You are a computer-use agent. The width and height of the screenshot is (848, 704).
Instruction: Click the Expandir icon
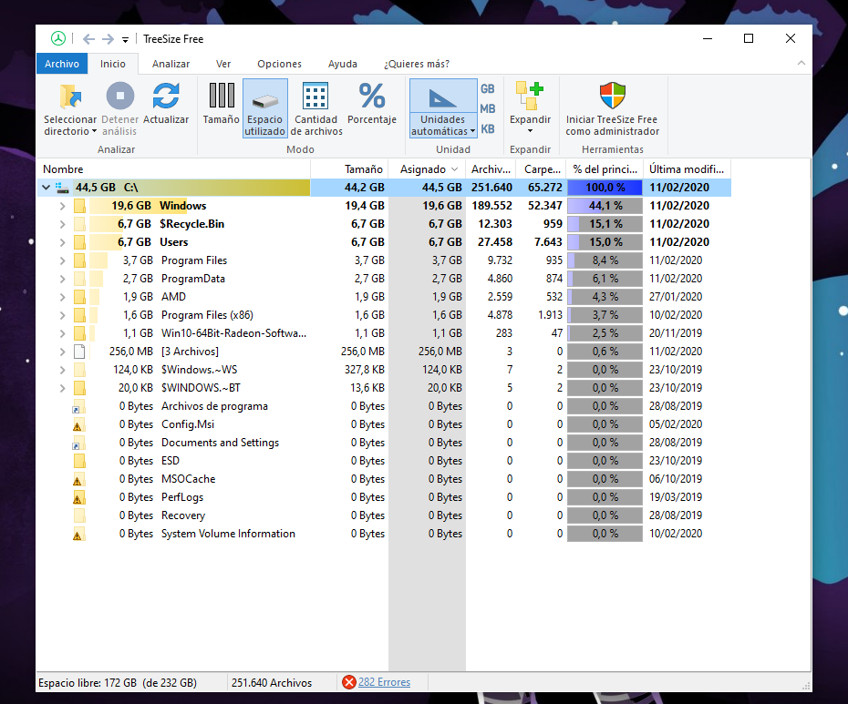point(530,96)
